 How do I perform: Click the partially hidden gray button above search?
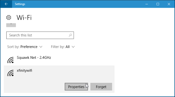click(x=11, y=25)
